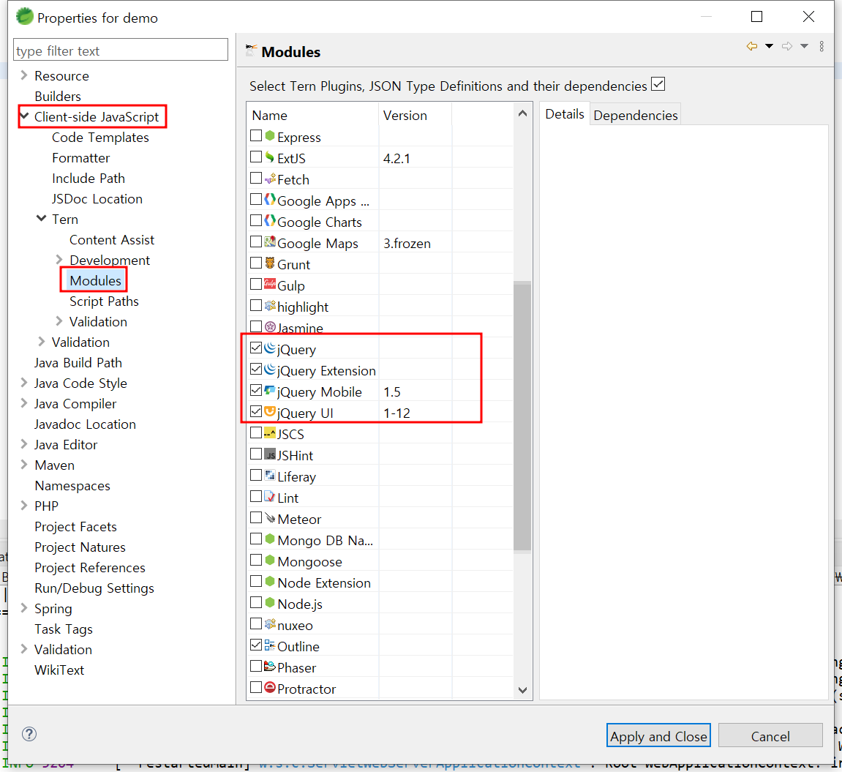This screenshot has height=772, width=842.
Task: Open the help question mark icon
Action: 29,734
